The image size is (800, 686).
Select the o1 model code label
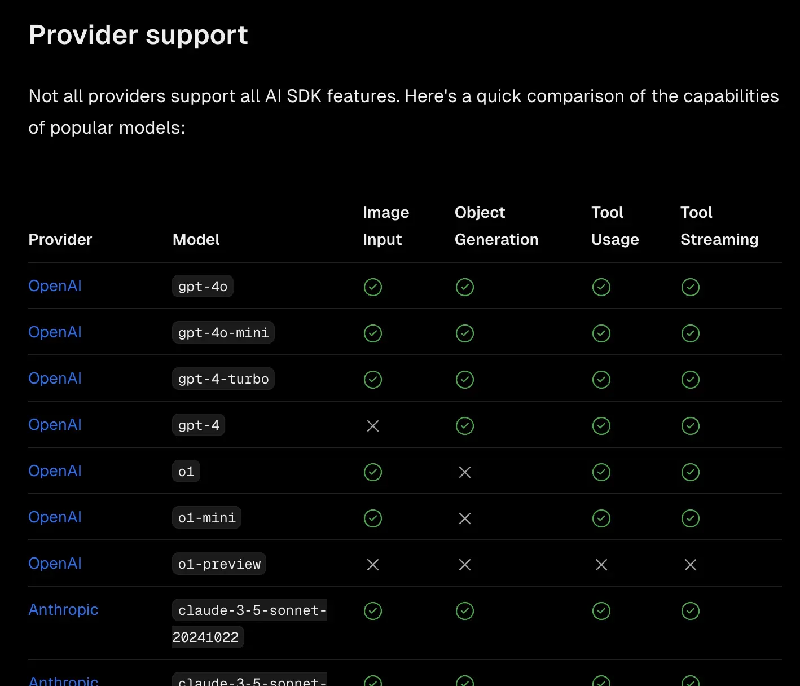coord(186,472)
